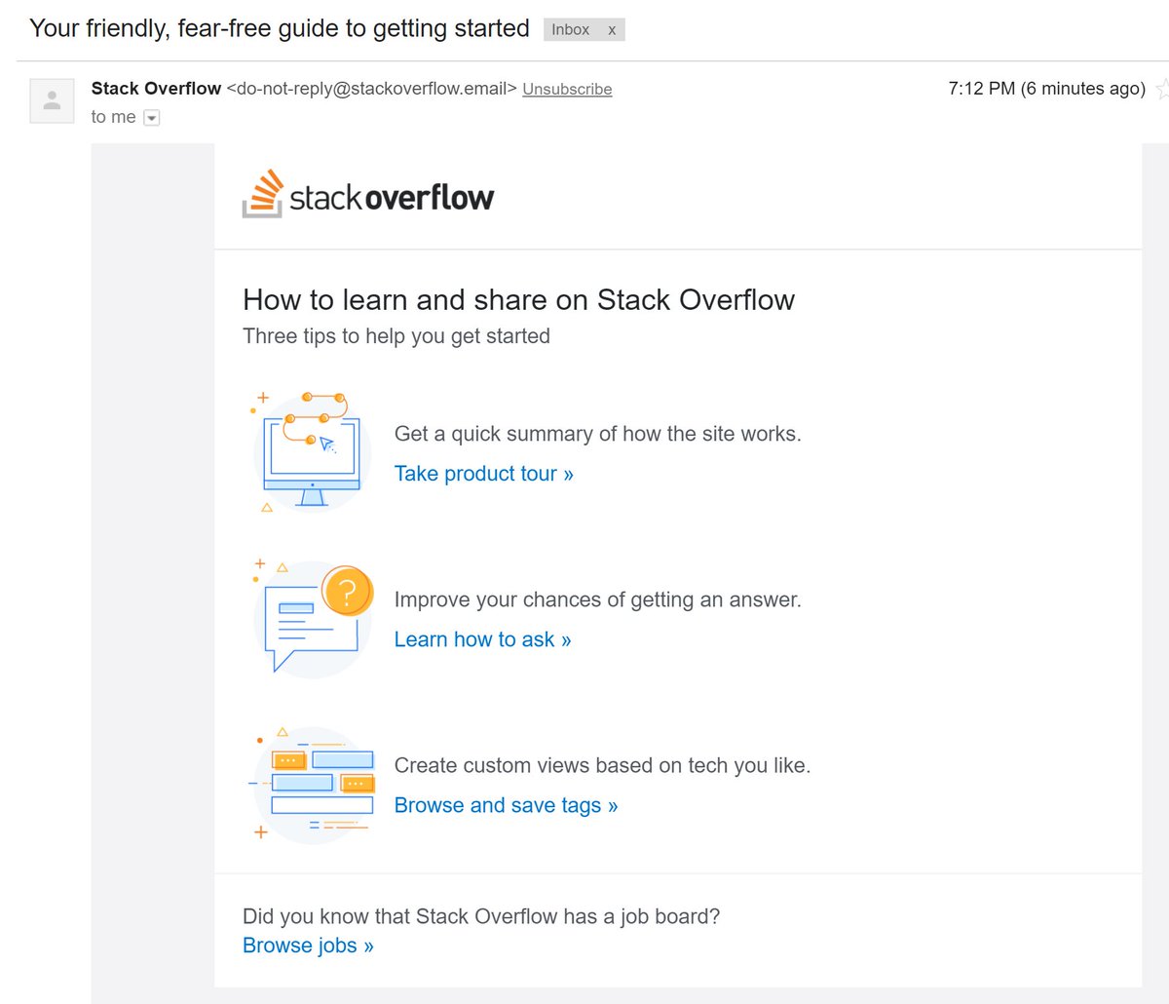Click the "How to learn and share" heading
1169x1004 pixels.
click(518, 300)
